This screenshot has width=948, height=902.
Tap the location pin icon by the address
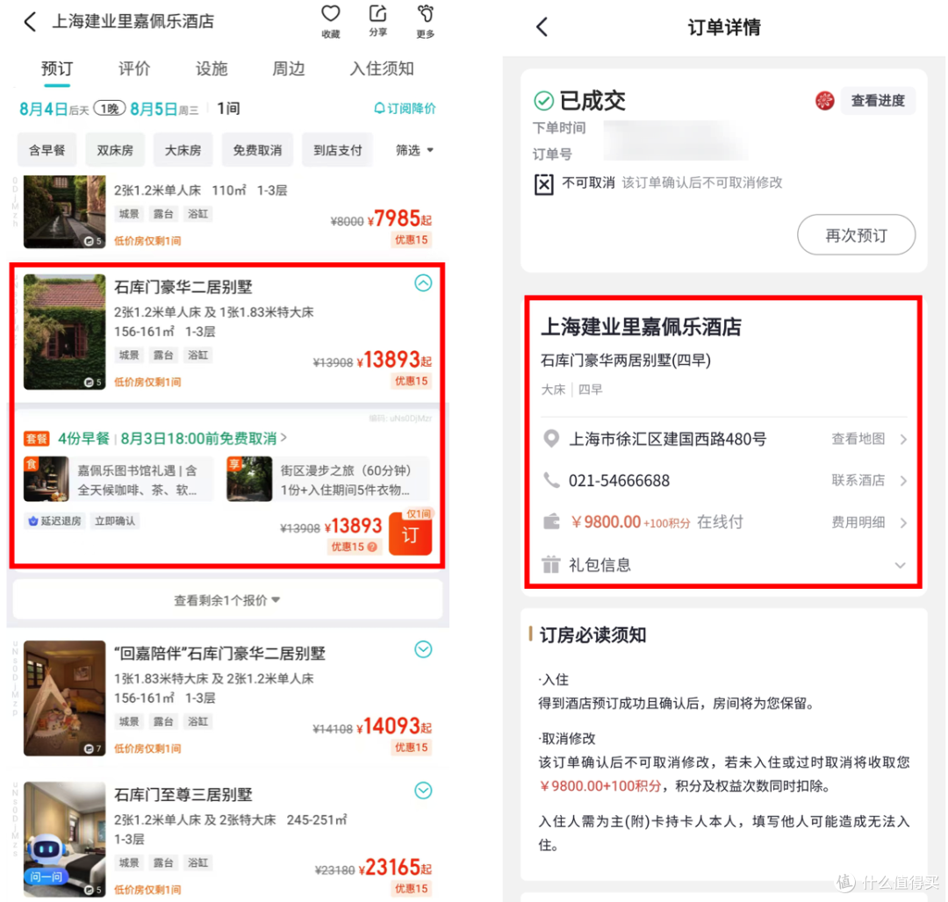[x=550, y=439]
